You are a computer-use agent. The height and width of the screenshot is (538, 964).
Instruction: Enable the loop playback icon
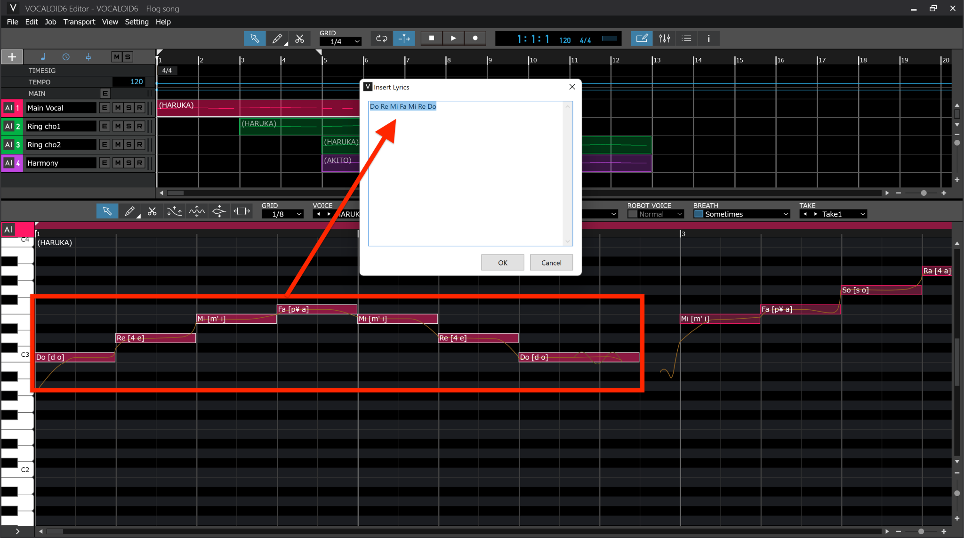pyautogui.click(x=381, y=38)
